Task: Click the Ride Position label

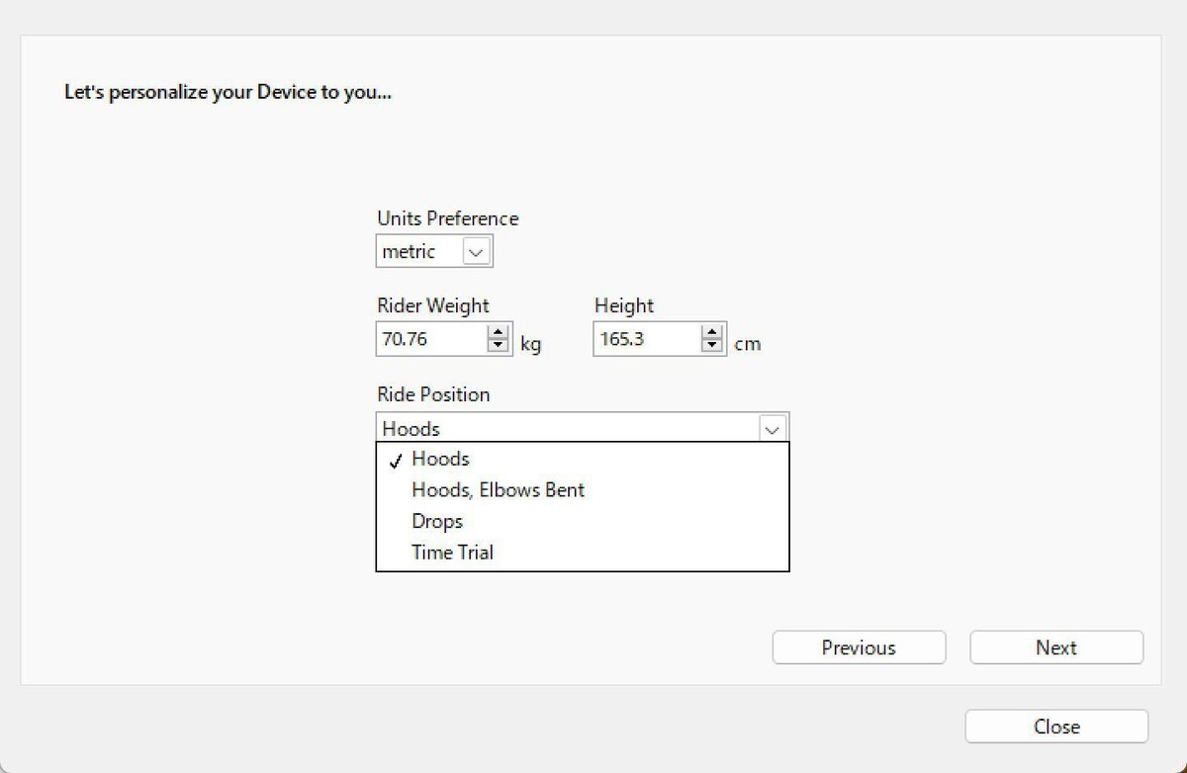Action: point(433,394)
